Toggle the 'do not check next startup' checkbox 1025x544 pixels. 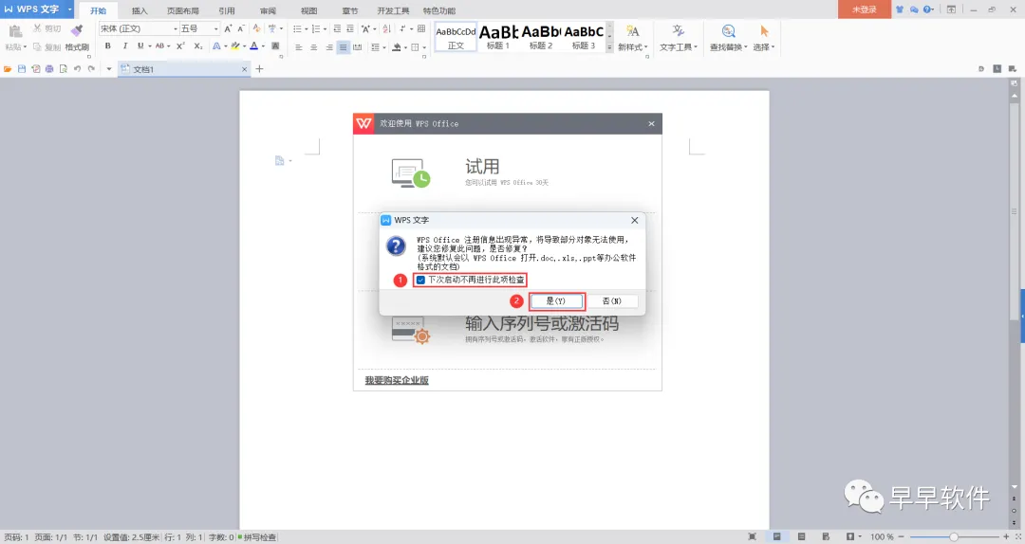coord(420,280)
